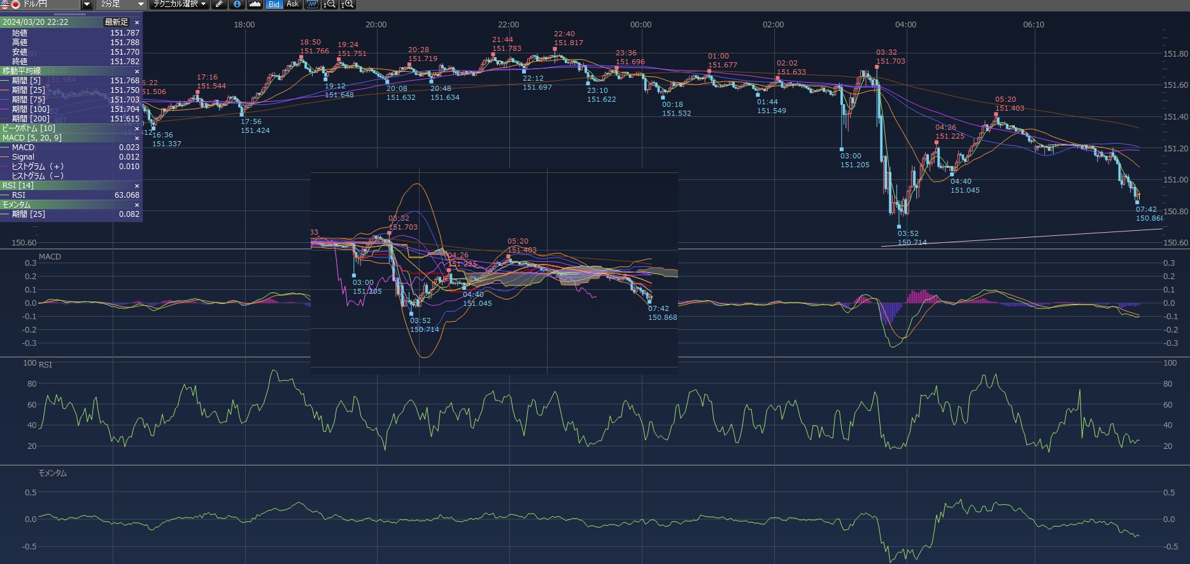The height and width of the screenshot is (564, 1190).
Task: Click the chart display settings icon
Action: pos(311,4)
